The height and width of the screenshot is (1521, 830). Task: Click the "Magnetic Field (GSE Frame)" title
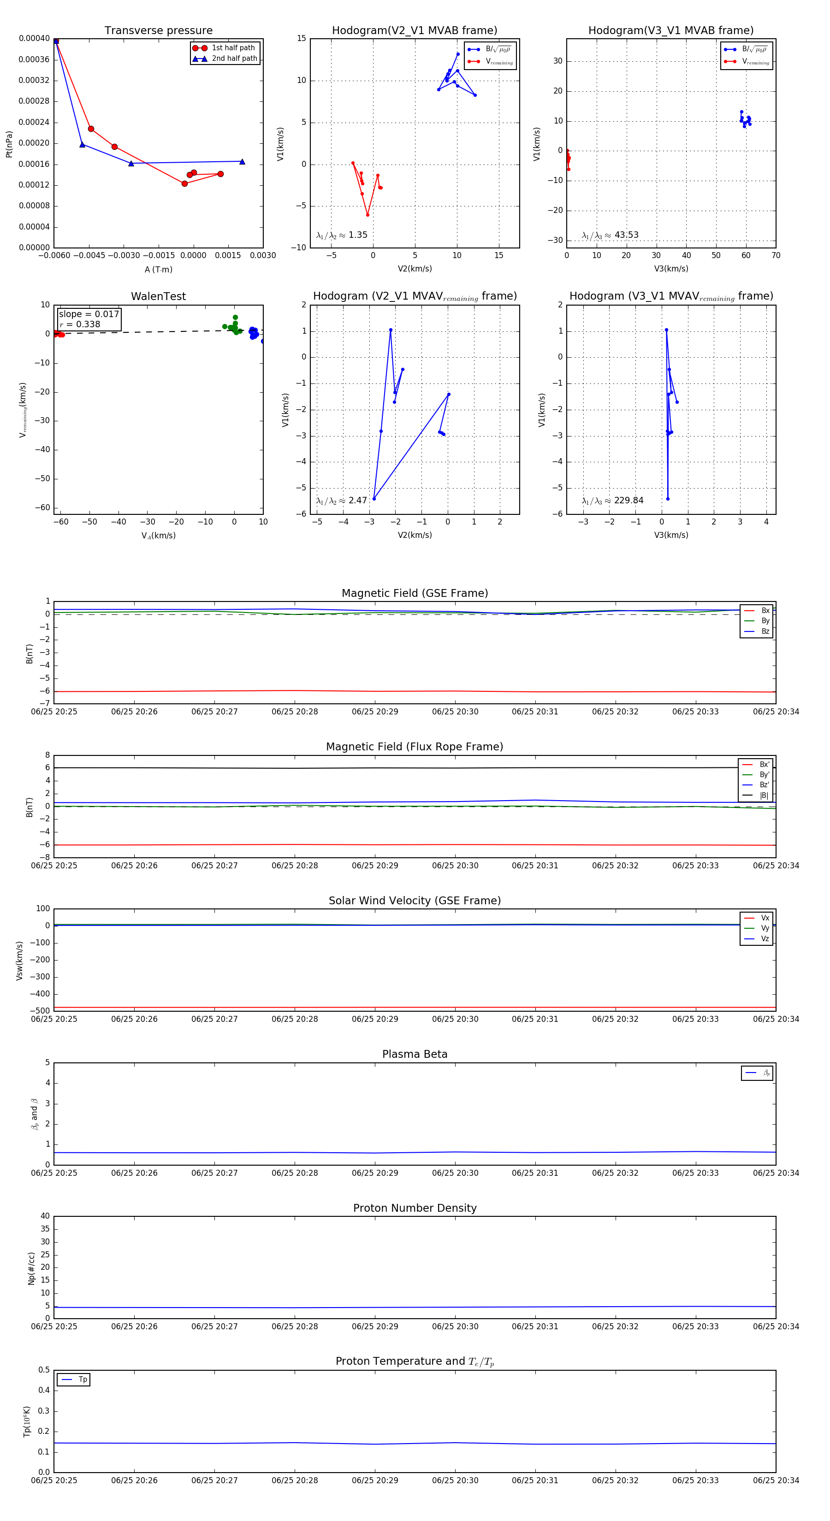415,593
